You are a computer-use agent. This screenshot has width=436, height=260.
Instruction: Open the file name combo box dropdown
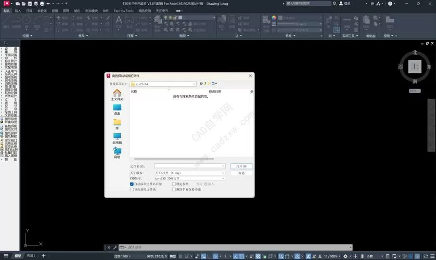pyautogui.click(x=223, y=166)
